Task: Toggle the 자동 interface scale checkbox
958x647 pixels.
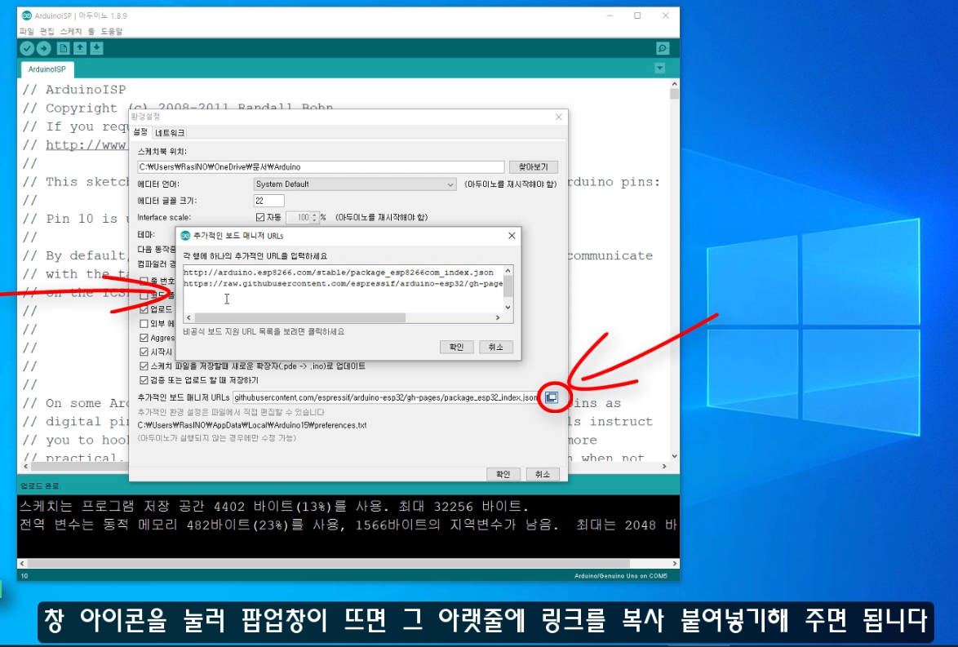Action: tap(260, 218)
